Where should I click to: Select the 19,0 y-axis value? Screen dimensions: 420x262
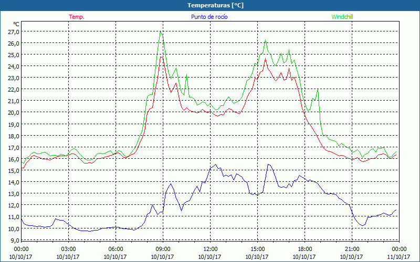pos(14,124)
